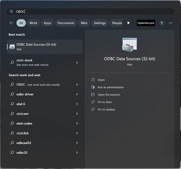Viewport: 181px width, 169px height.
Task: Click the T user account avatar
Action: click(162, 23)
